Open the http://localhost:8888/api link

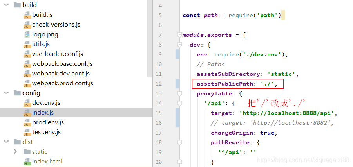point(286,113)
